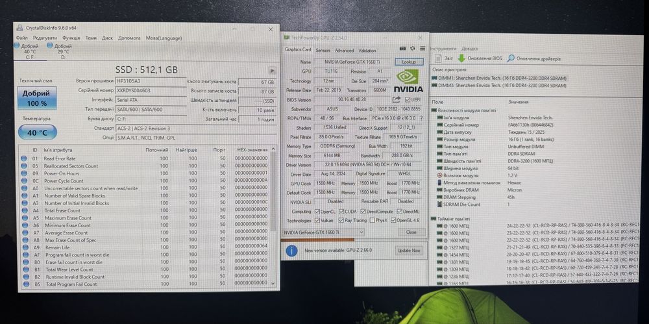Toggle DirectML checkbox

pyautogui.click(x=399, y=211)
